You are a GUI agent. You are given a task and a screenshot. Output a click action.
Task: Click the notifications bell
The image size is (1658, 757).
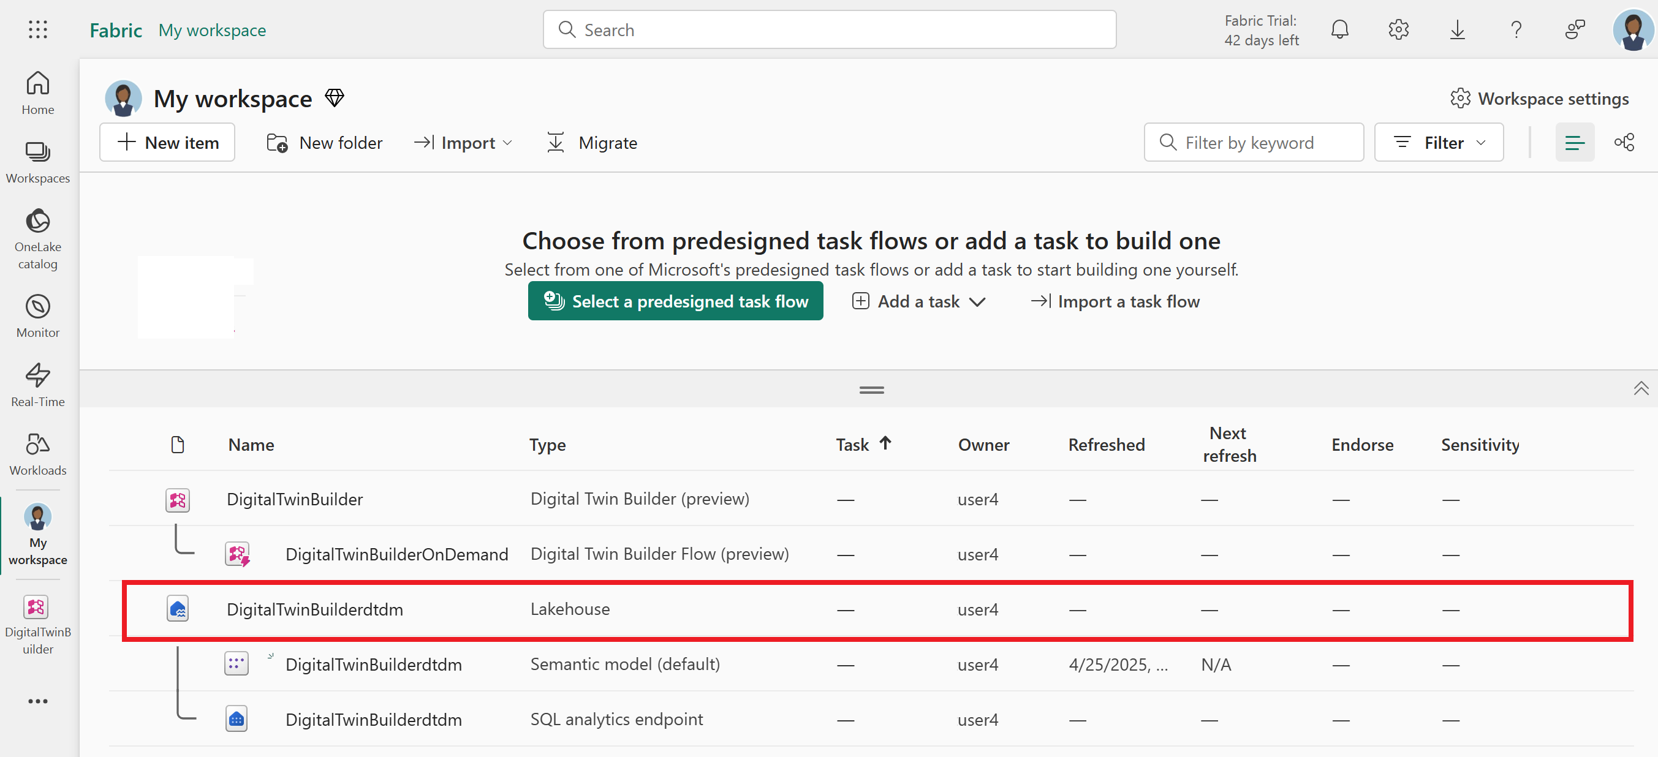1339,29
